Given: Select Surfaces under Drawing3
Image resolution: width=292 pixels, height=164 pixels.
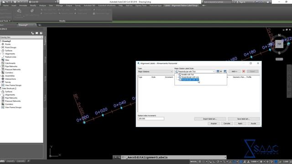Looking at the screenshot, I should click(x=9, y=51).
